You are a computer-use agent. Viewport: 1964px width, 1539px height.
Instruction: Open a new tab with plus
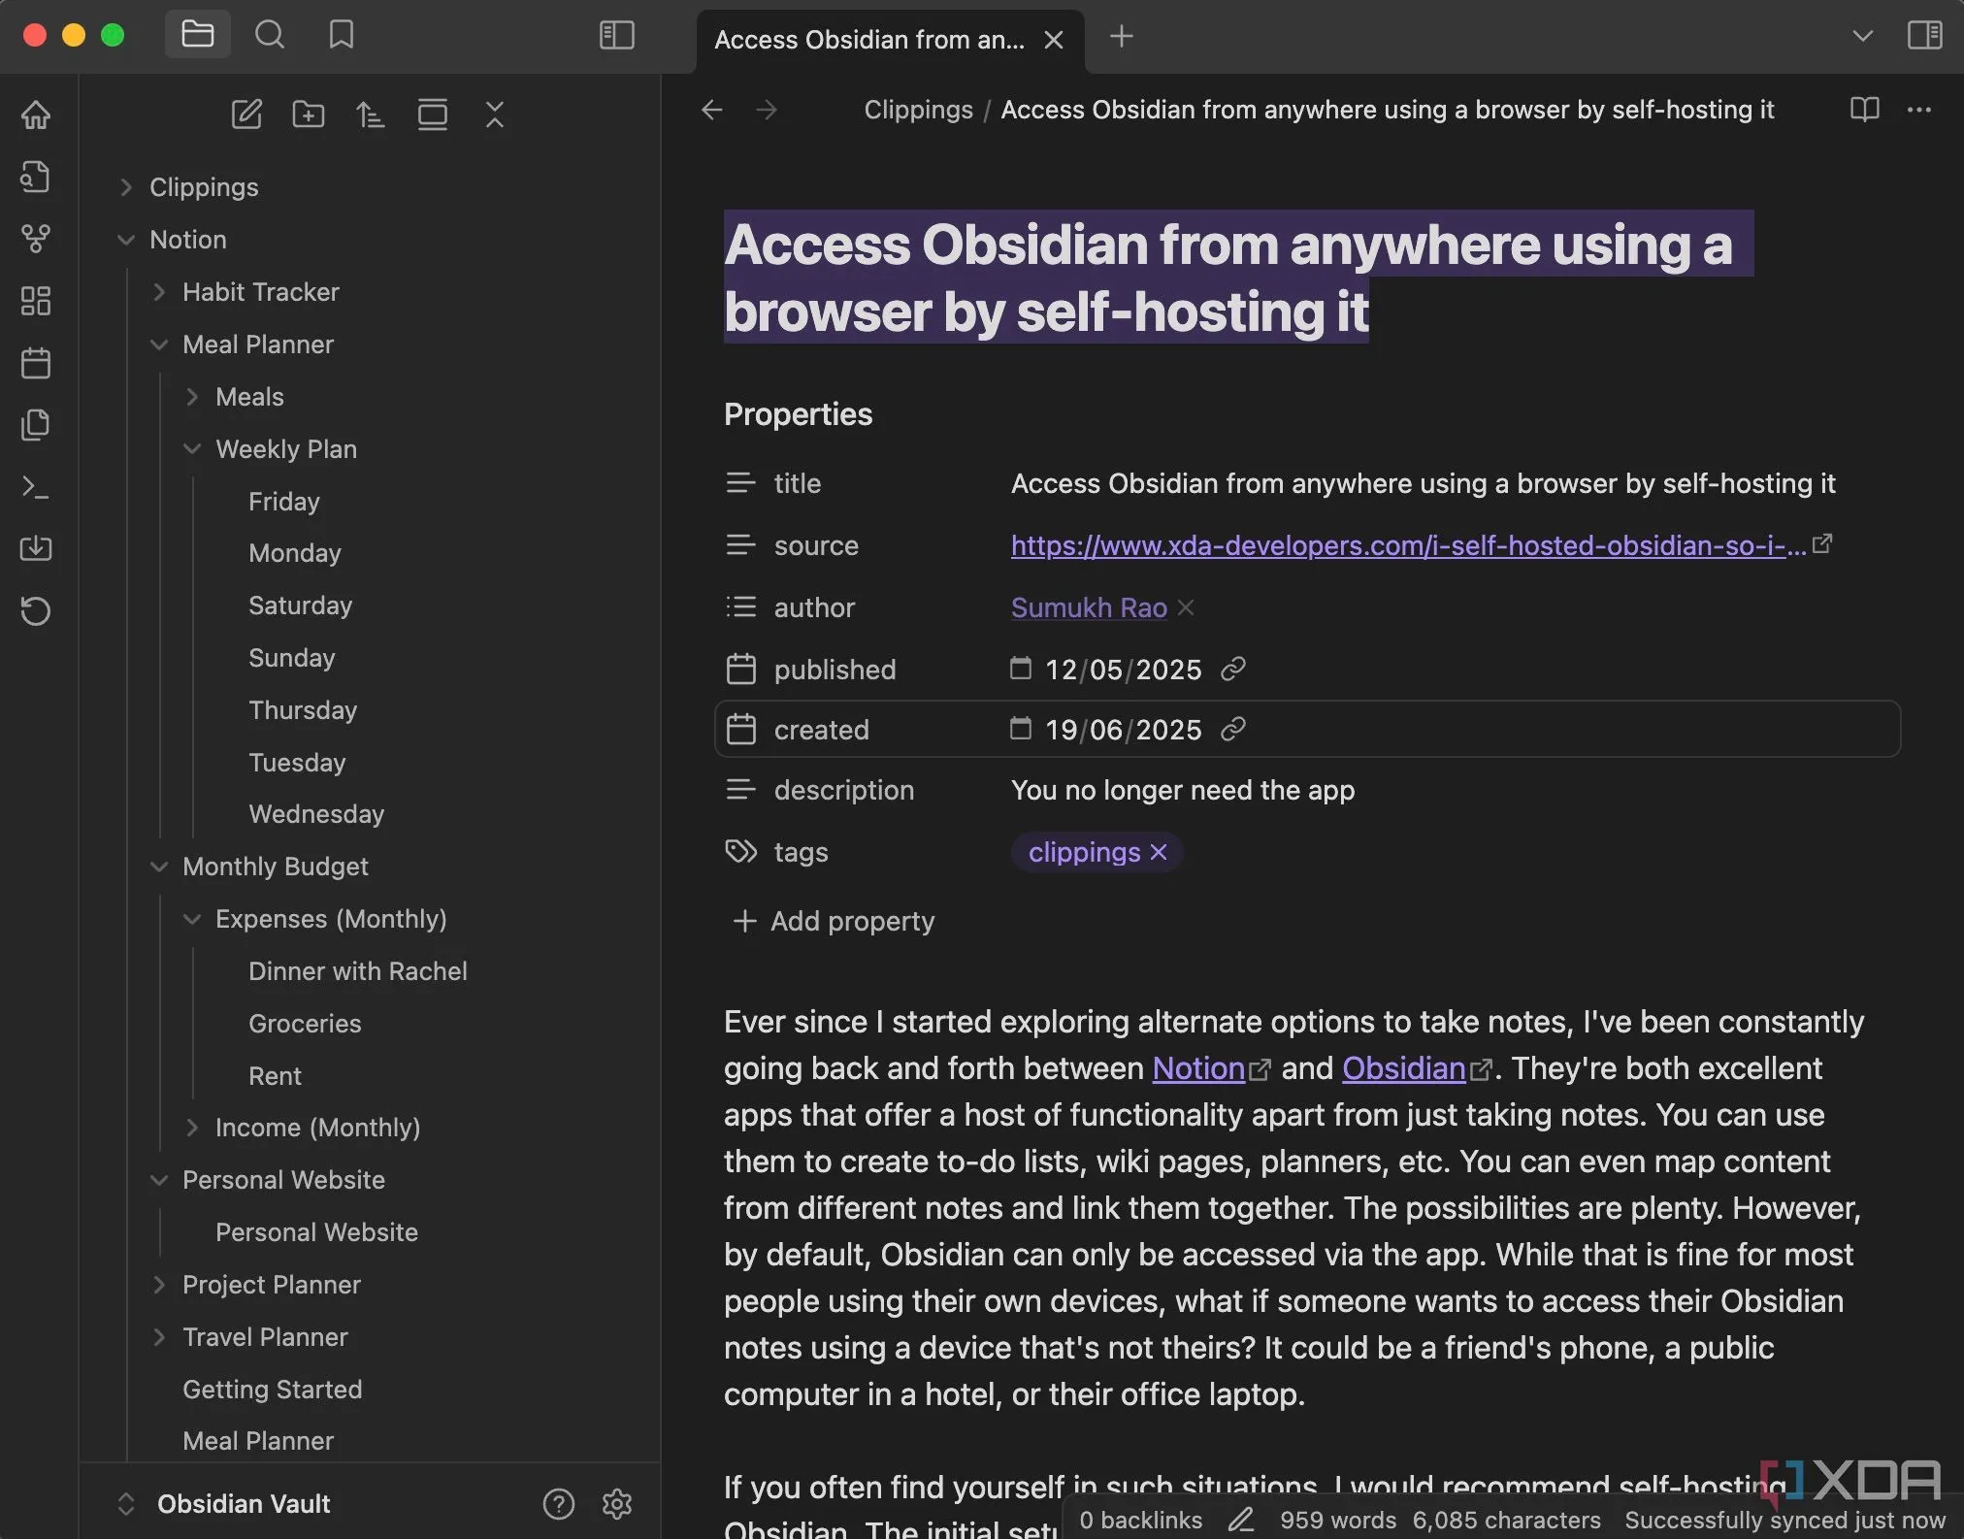coord(1121,37)
